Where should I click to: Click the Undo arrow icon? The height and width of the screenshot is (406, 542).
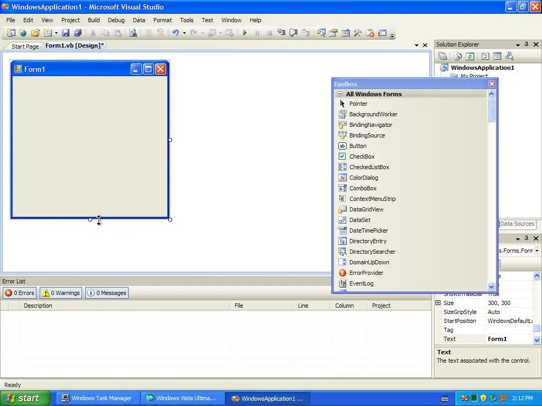[176, 33]
